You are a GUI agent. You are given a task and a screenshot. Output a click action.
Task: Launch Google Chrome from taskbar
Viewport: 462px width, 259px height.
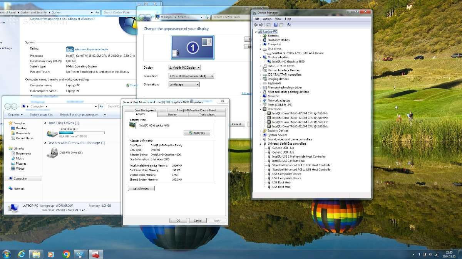coord(66,254)
